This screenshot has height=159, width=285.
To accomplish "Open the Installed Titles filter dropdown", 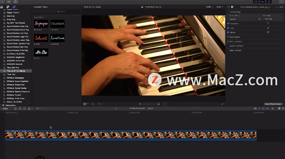I will click(41, 7).
